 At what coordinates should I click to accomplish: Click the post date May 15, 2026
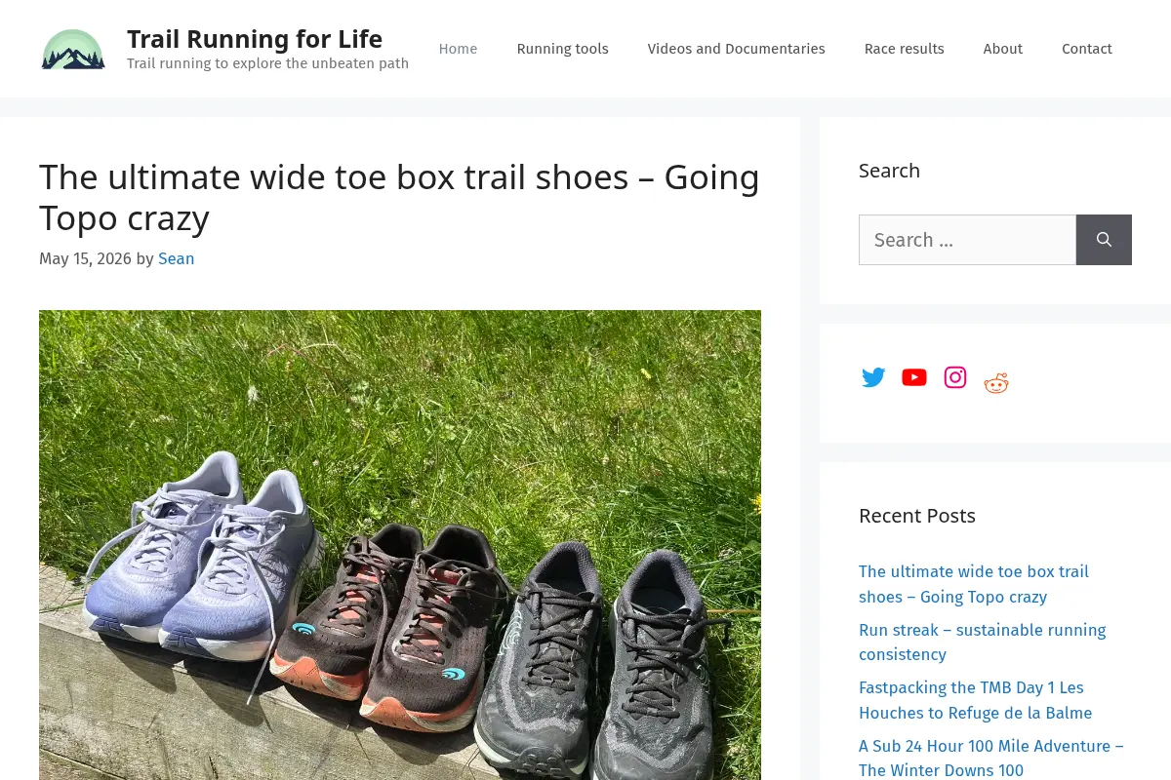(85, 258)
